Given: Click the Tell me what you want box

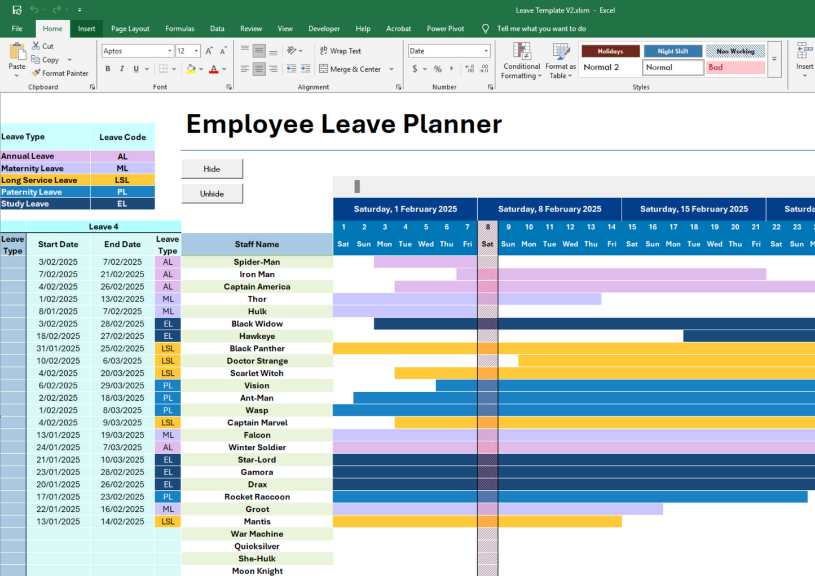Looking at the screenshot, I should [x=541, y=28].
